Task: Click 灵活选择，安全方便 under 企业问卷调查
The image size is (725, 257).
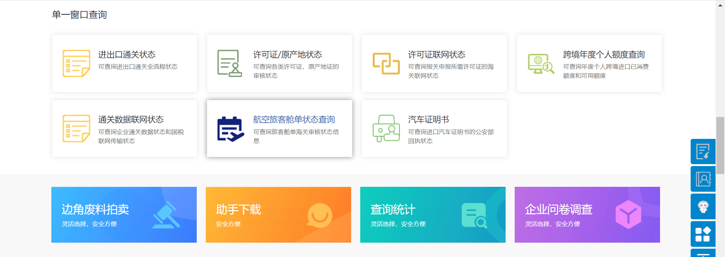Action: point(552,224)
